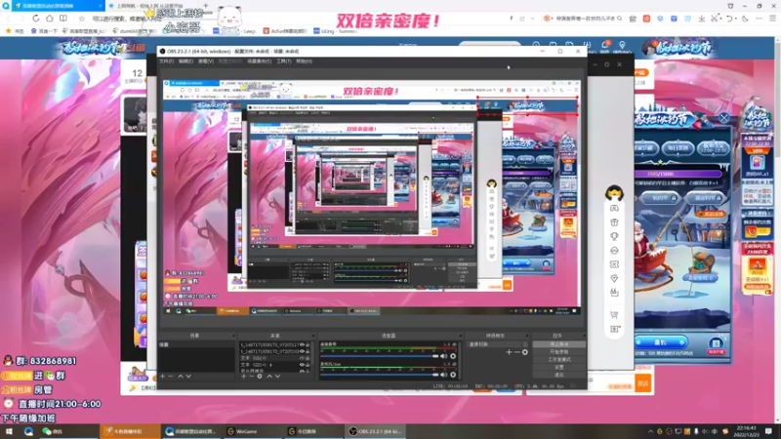The width and height of the screenshot is (781, 439).
Task: Mute the desktop audio speaker icon
Action: click(444, 356)
